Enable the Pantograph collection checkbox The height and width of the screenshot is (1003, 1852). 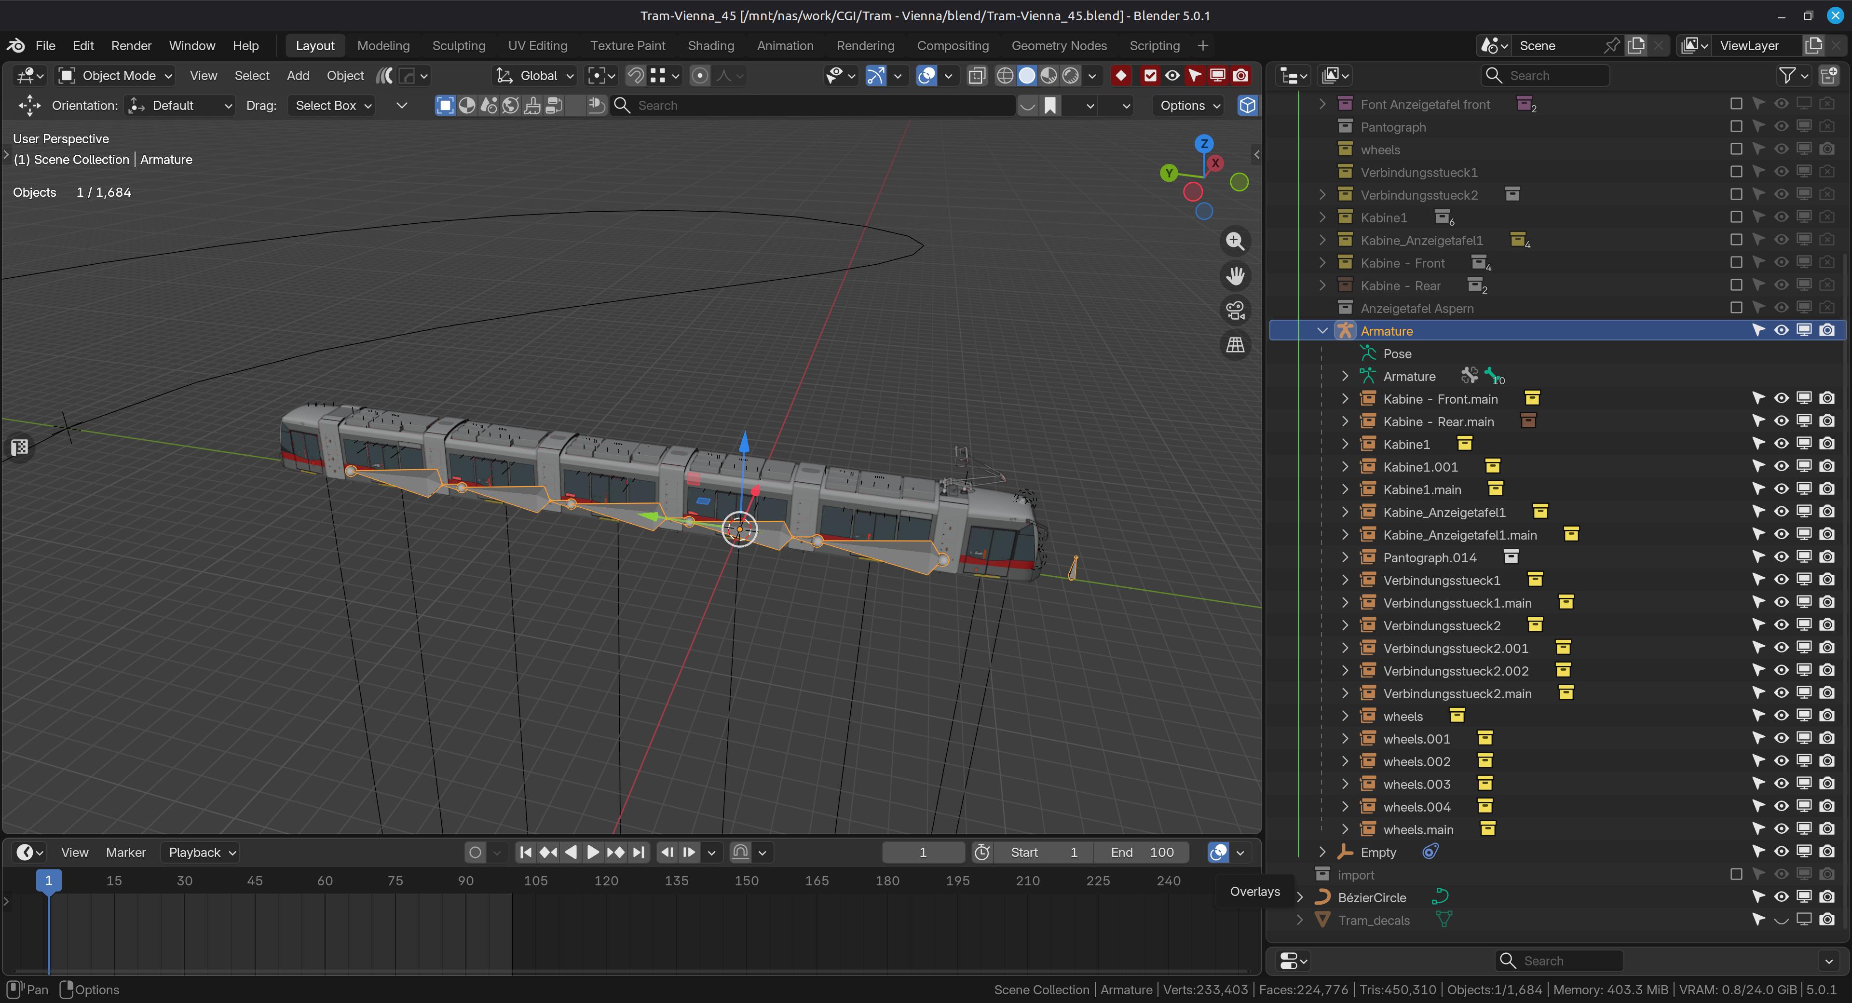tap(1736, 126)
